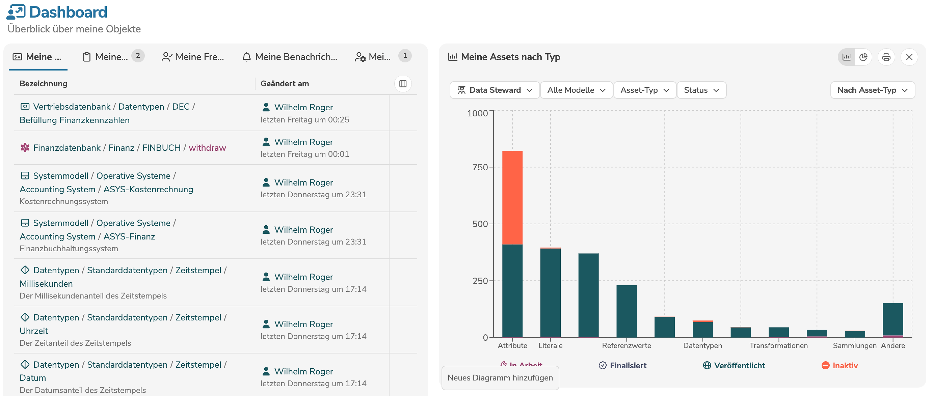This screenshot has width=933, height=396.
Task: Click Neues Diagramm hinzufügen button
Action: click(x=500, y=377)
